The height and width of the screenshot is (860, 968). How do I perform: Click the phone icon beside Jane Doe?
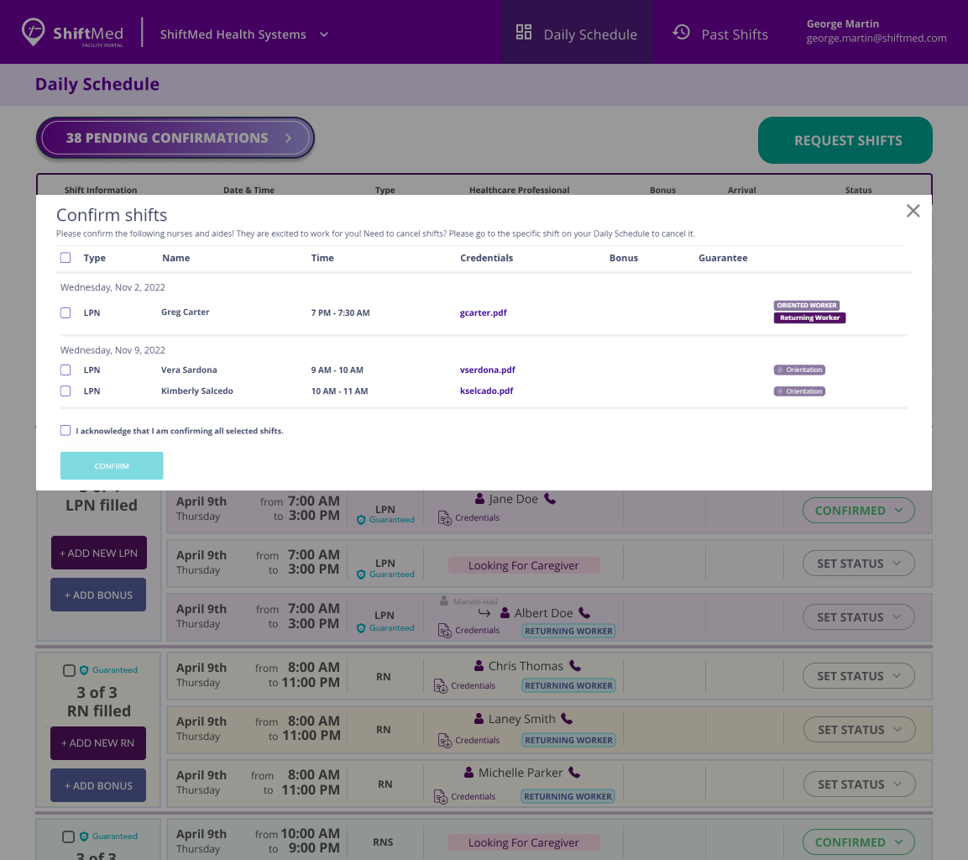pos(550,499)
